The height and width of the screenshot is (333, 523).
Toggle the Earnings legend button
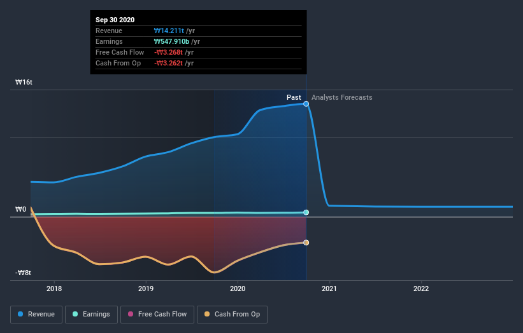click(91, 315)
